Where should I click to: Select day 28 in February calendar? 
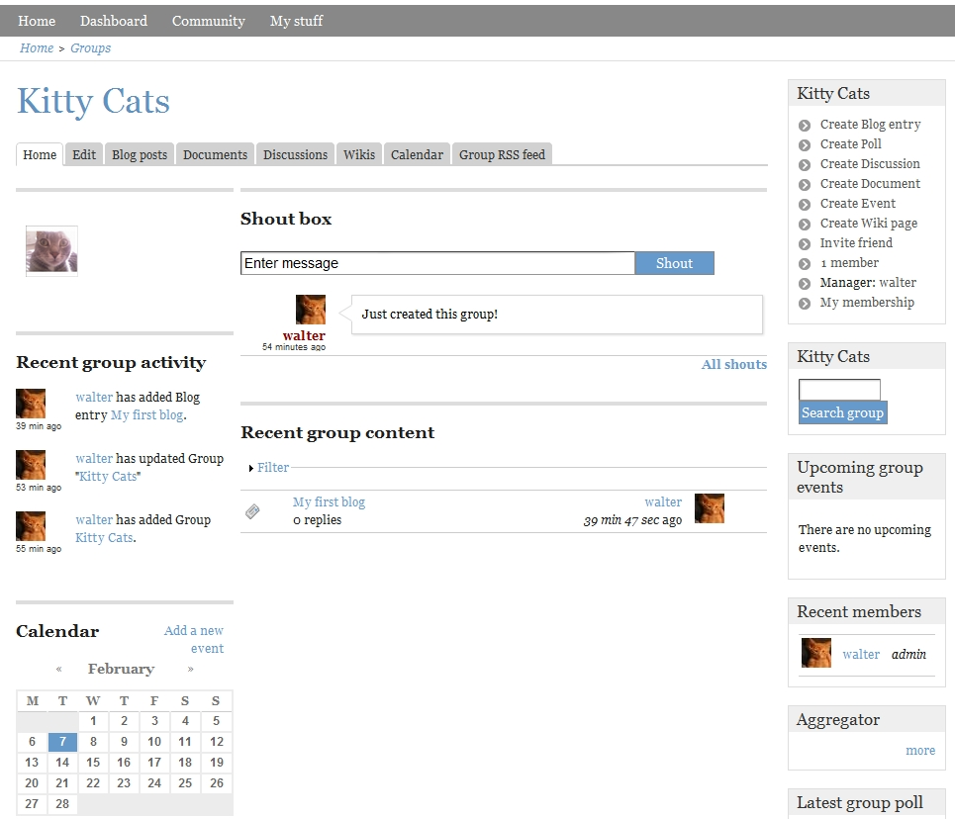tap(62, 804)
